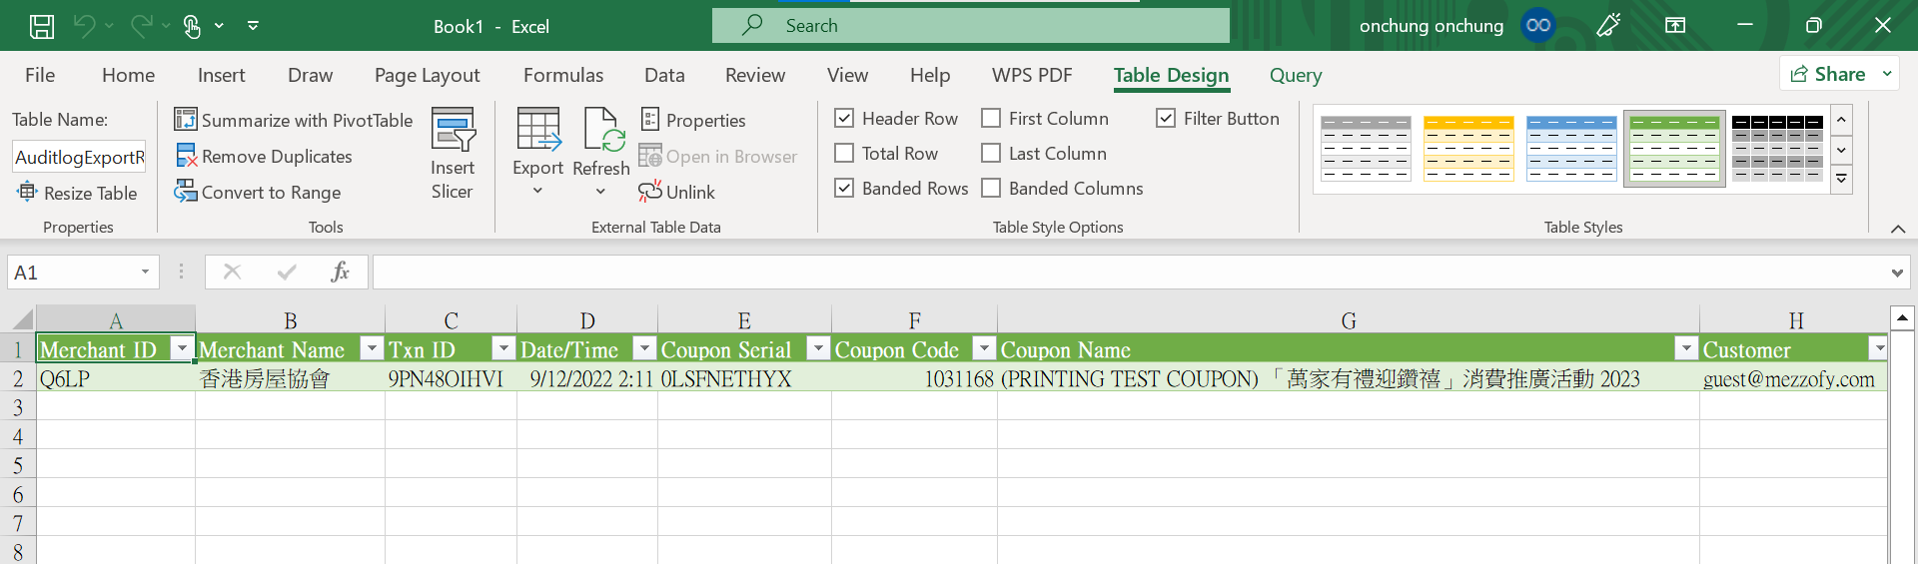This screenshot has width=1918, height=564.
Task: Enable Last Column checkbox
Action: pyautogui.click(x=991, y=153)
